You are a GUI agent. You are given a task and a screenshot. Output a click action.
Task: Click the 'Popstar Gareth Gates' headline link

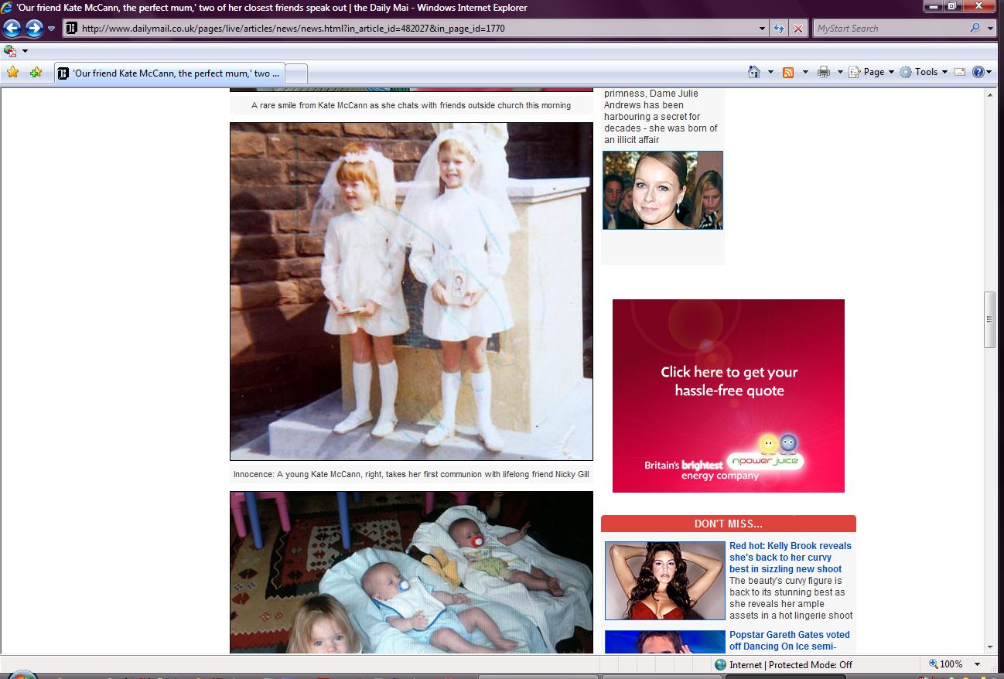(x=789, y=640)
